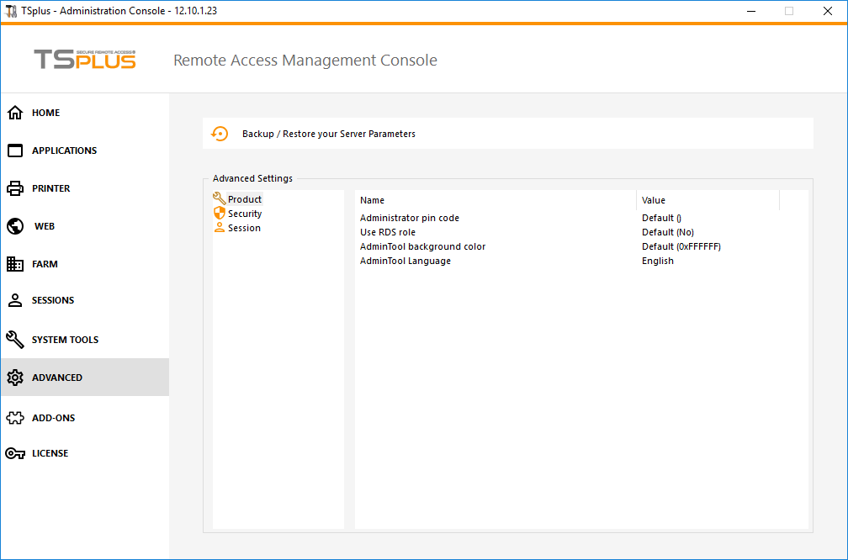Select the AdminTool background color setting
Viewport: 848px width, 560px height.
[423, 246]
